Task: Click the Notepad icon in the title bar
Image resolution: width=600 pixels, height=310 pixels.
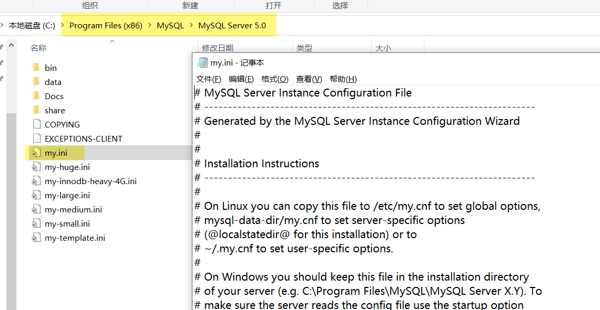Action: [x=203, y=62]
